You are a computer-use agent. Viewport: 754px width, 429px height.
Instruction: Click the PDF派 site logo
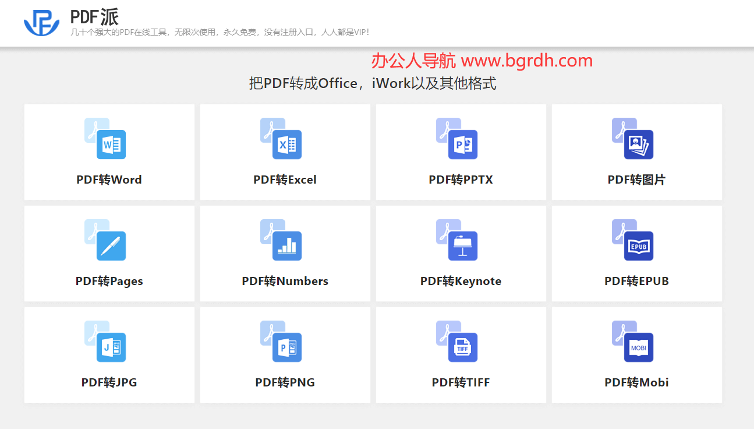tap(40, 21)
